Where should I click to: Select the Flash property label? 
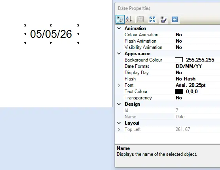[x=130, y=79]
